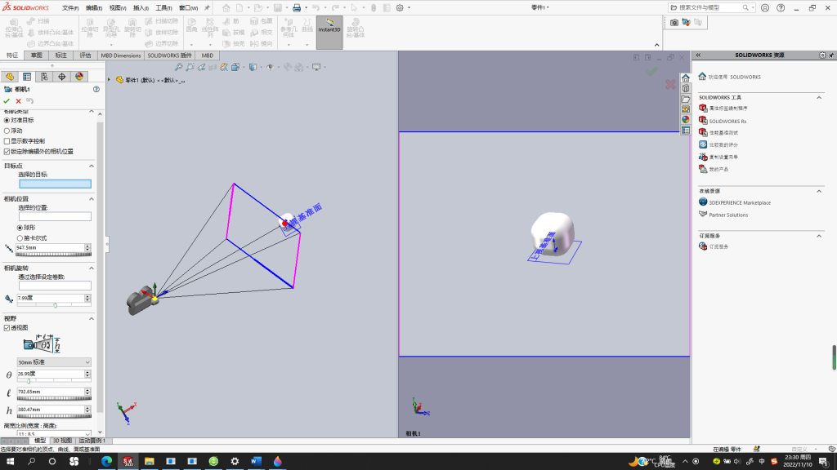The width and height of the screenshot is (837, 470).
Task: Open ConfigurationManager tab icon
Action: coord(44,77)
